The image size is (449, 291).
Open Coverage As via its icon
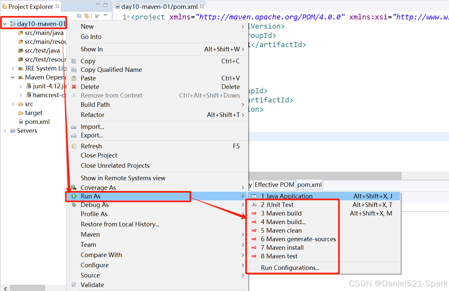coord(74,187)
